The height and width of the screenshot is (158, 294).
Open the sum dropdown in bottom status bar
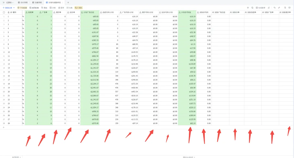(x=189, y=157)
